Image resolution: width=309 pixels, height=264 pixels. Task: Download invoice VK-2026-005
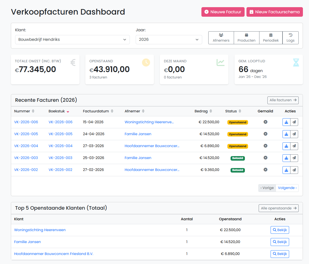point(286,134)
